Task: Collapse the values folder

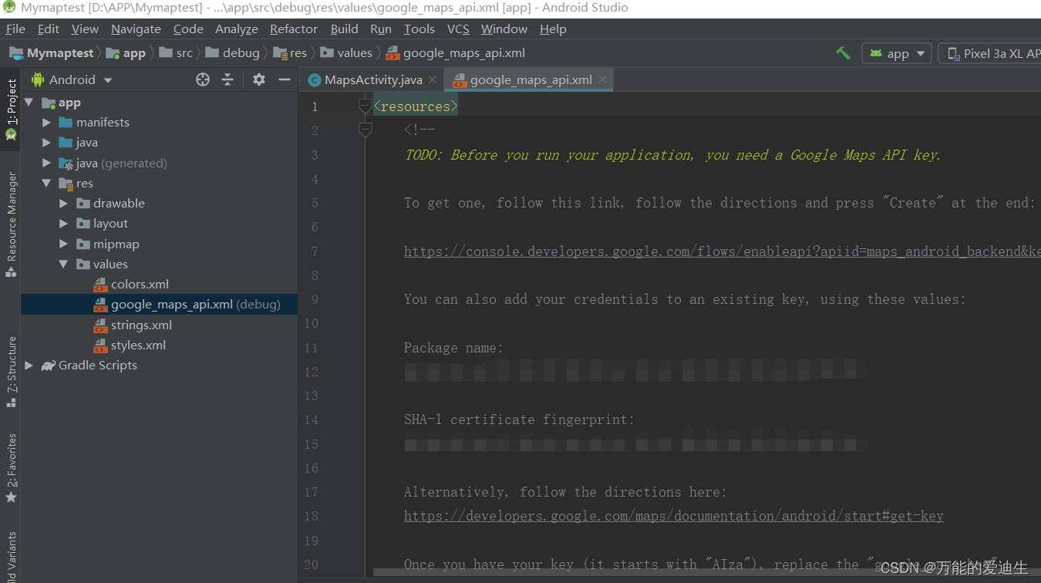Action: 65,264
